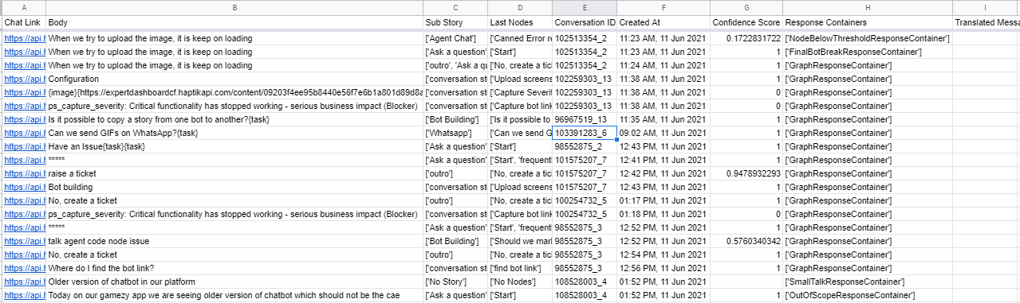Screen dimensions: 1020x303
Task: Select 'talk agent code node issue' cell
Action: (234, 241)
